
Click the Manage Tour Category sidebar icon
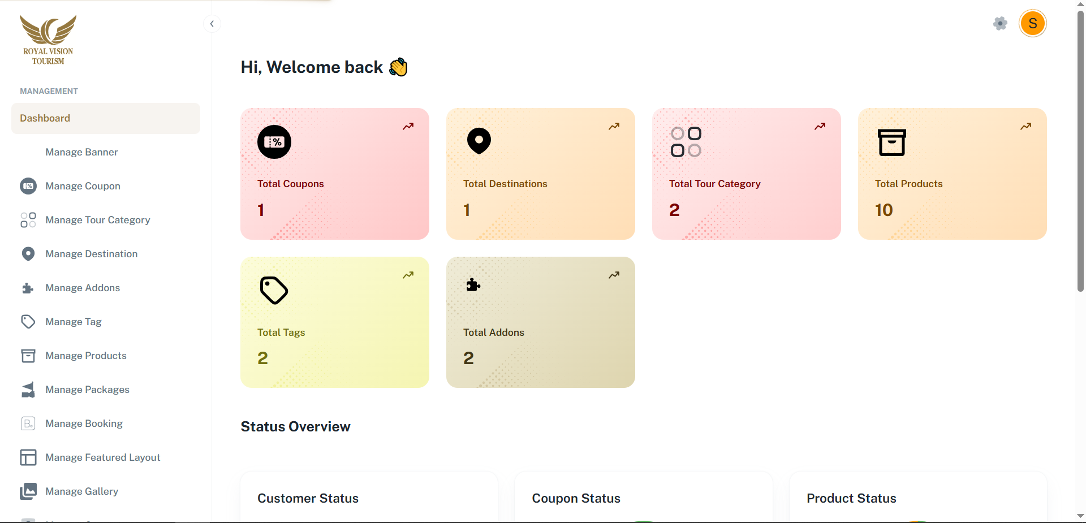point(28,220)
